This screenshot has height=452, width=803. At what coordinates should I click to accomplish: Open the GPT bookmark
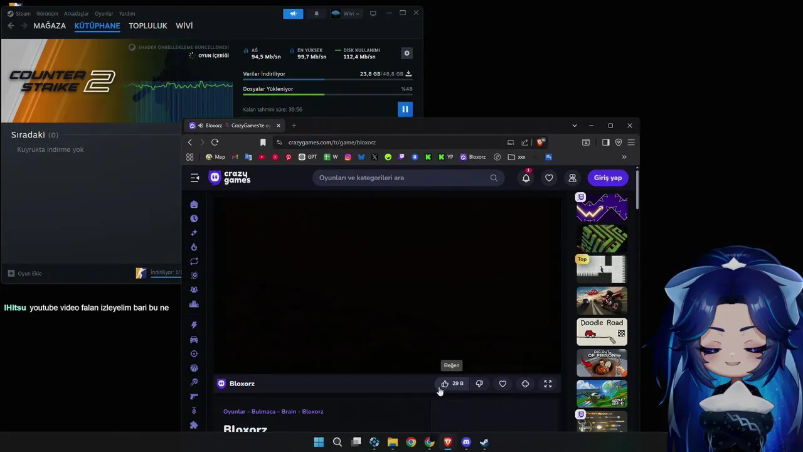308,157
